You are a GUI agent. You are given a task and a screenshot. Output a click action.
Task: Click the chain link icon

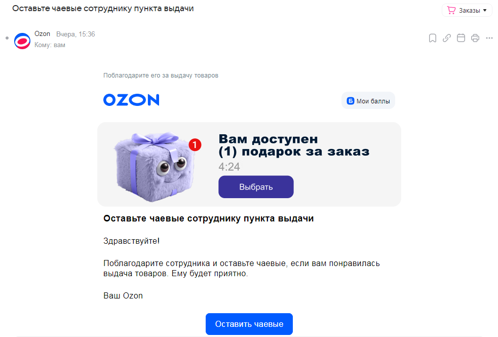click(x=446, y=38)
